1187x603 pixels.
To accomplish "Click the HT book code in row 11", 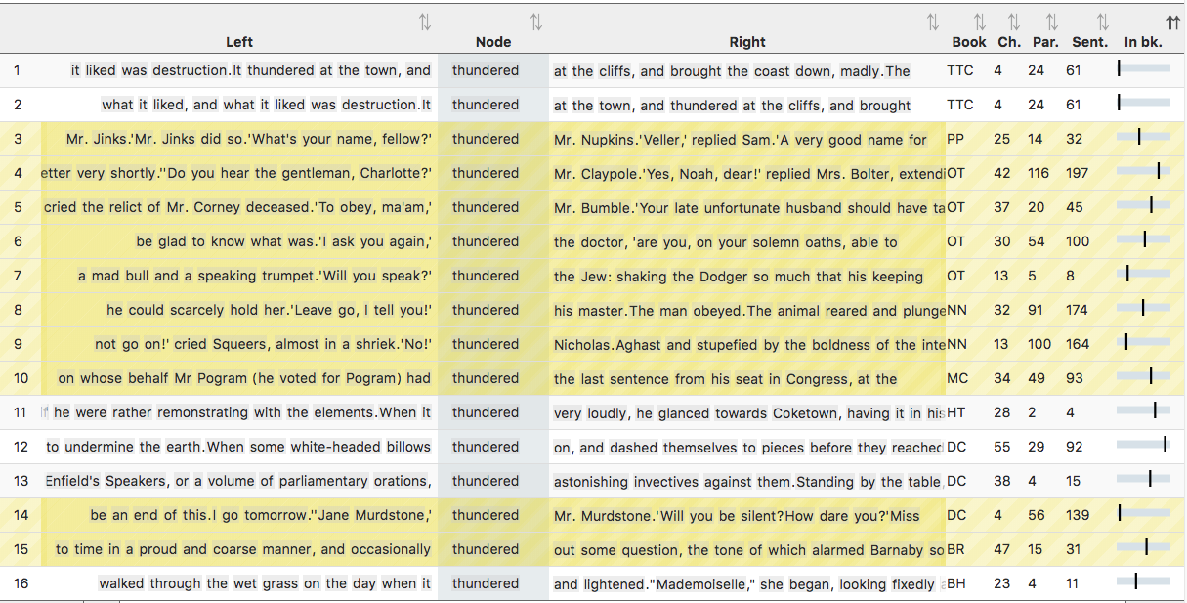I will (955, 412).
